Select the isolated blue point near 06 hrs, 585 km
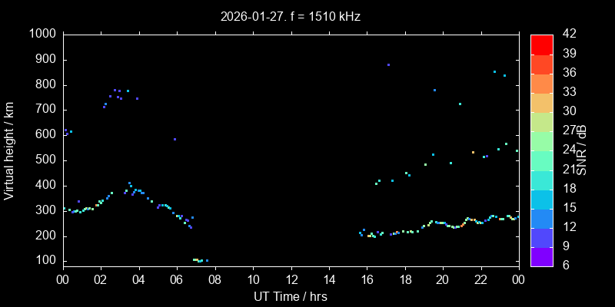The height and width of the screenshot is (307, 615). [175, 139]
